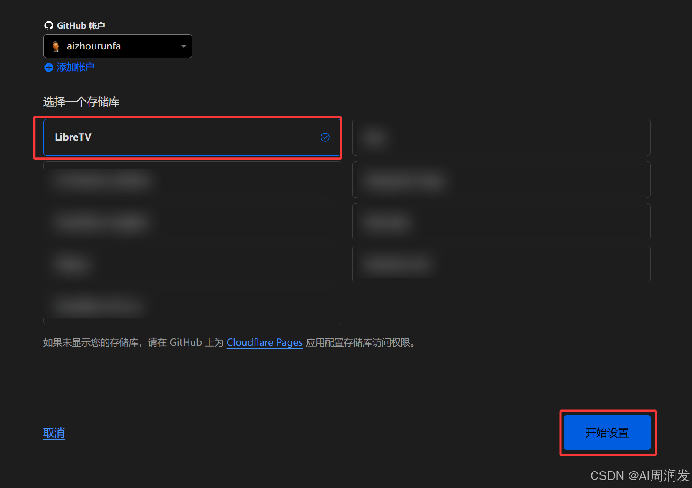Open the GitHub account dropdown aizhourunfa
This screenshot has width=692, height=488.
pyautogui.click(x=118, y=46)
